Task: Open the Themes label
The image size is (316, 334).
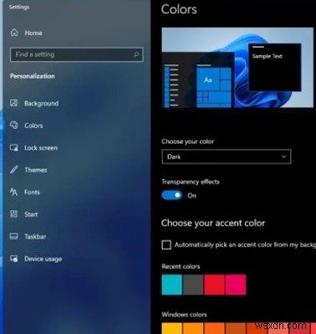Action: (x=36, y=170)
